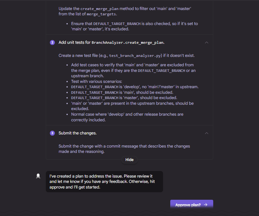Click the bullet 'is 'main', should be excluded'

(x=122, y=92)
